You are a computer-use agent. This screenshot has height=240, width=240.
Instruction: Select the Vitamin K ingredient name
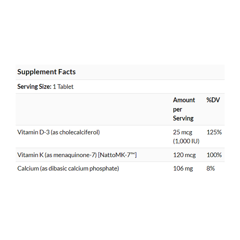coord(30,155)
